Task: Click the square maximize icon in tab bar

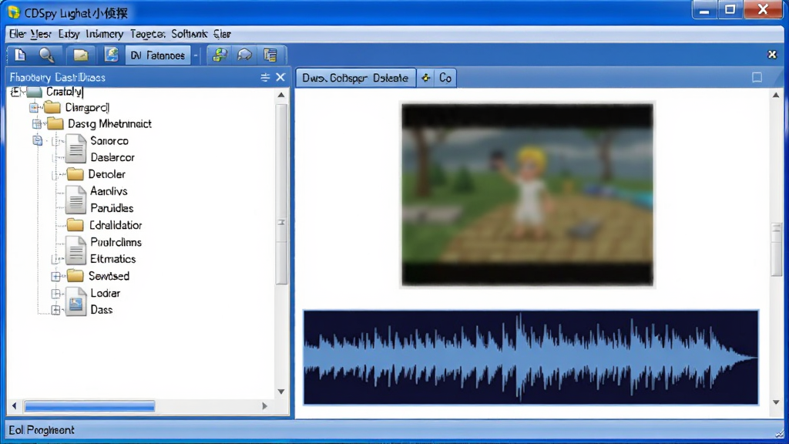Action: pos(757,78)
